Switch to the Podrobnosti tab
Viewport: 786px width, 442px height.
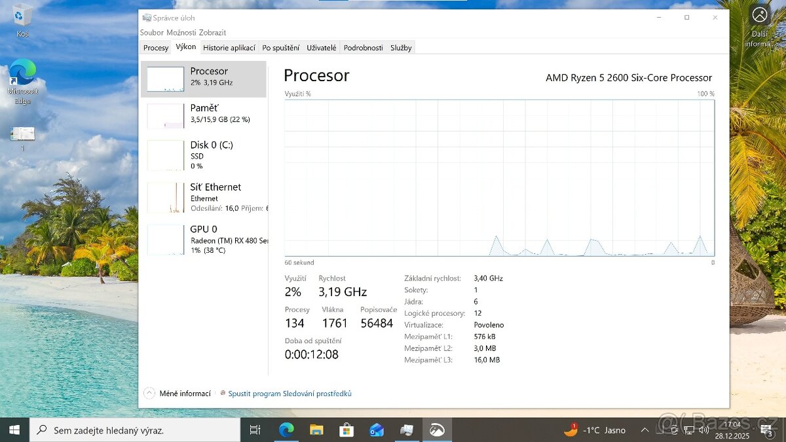tap(363, 48)
